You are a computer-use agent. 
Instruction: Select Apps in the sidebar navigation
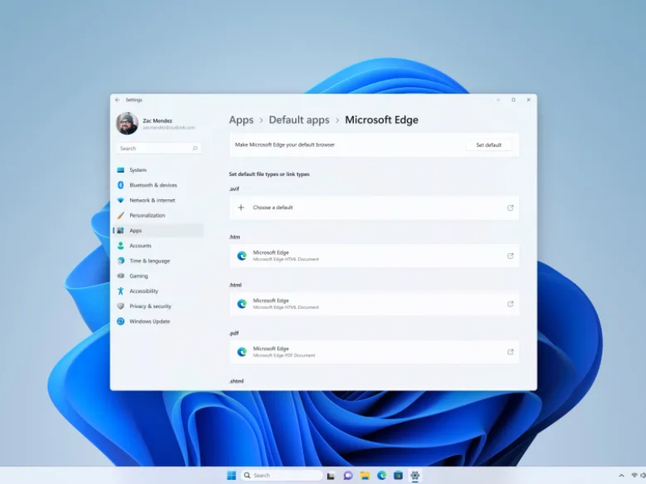pyautogui.click(x=136, y=230)
